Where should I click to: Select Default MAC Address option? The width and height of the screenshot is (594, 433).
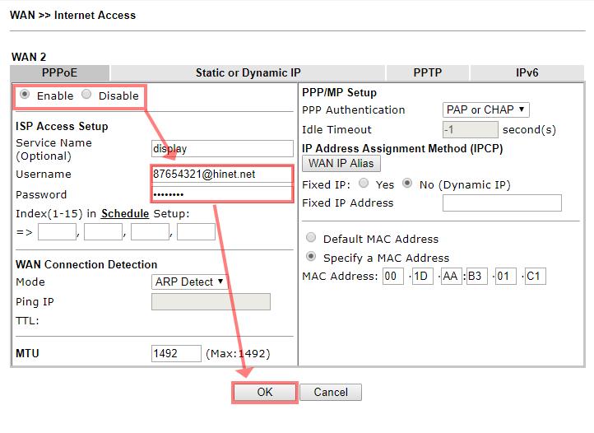311,239
